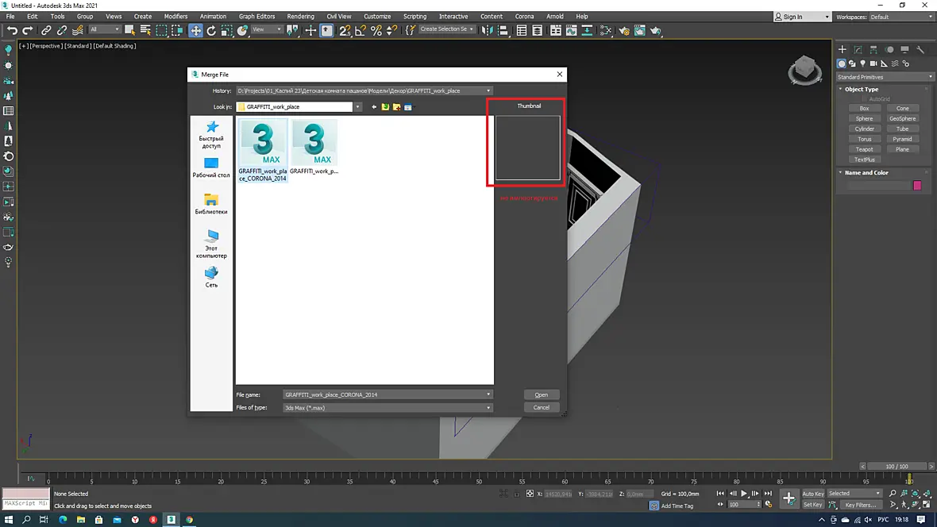Click the Teapot primitive button
The height and width of the screenshot is (527, 937).
864,149
